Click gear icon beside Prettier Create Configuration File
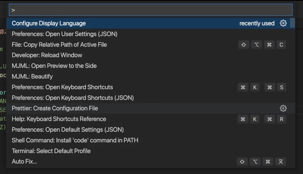 coord(283,108)
